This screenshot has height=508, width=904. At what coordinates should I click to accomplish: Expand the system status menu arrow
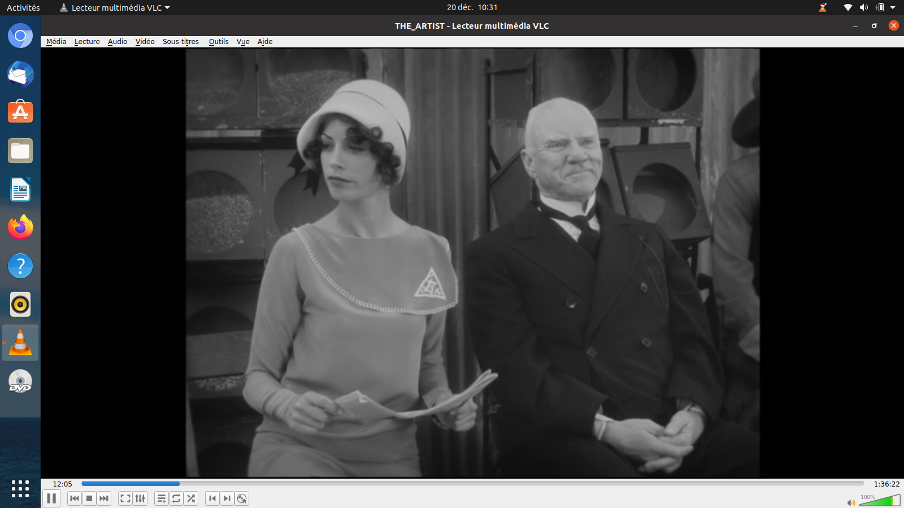[893, 7]
